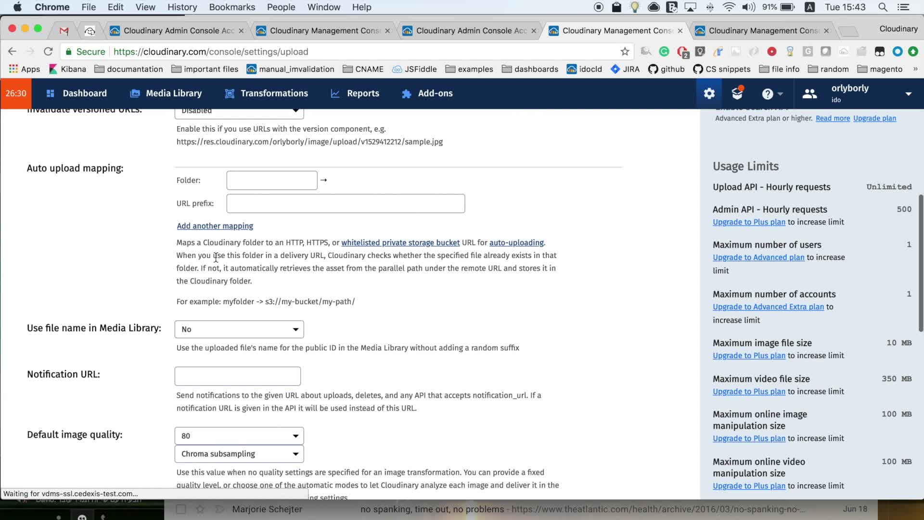Open the Use file name in Media Library dropdown
Image resolution: width=924 pixels, height=520 pixels.
point(239,329)
